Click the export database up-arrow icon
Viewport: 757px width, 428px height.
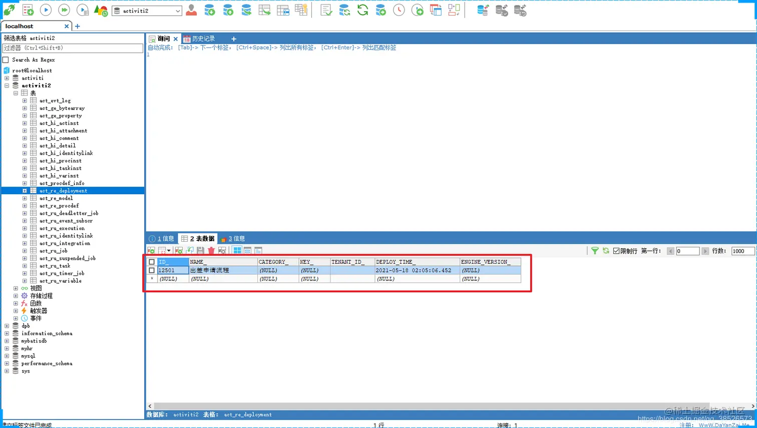coord(228,10)
